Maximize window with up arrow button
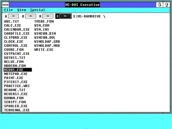The image size is (172, 129). tap(167, 5)
